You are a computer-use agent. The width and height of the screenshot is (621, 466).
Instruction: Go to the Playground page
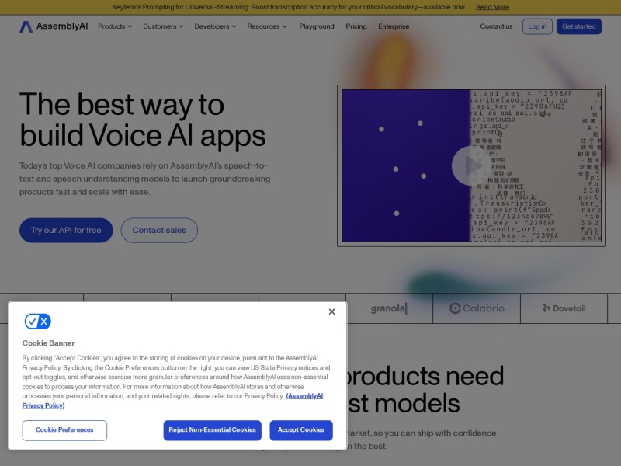[317, 26]
